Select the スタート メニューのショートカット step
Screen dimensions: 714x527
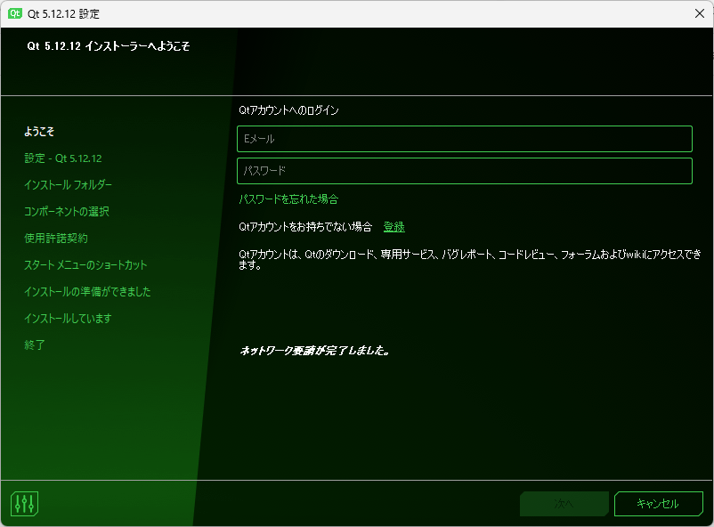pos(85,265)
